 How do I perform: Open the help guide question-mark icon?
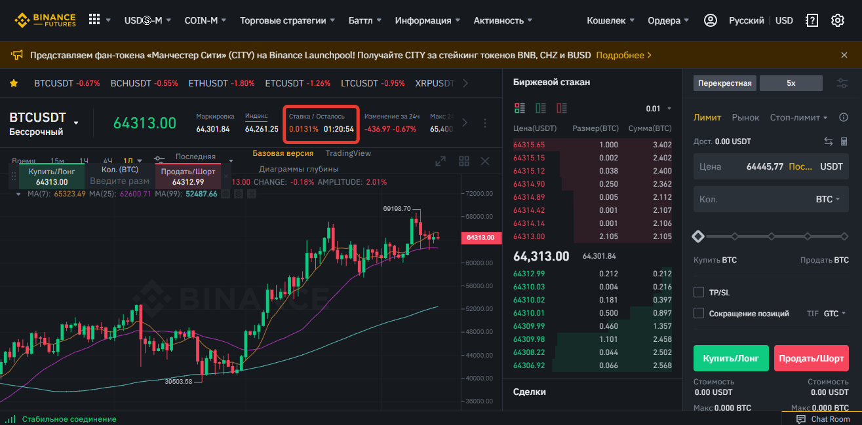pos(812,20)
